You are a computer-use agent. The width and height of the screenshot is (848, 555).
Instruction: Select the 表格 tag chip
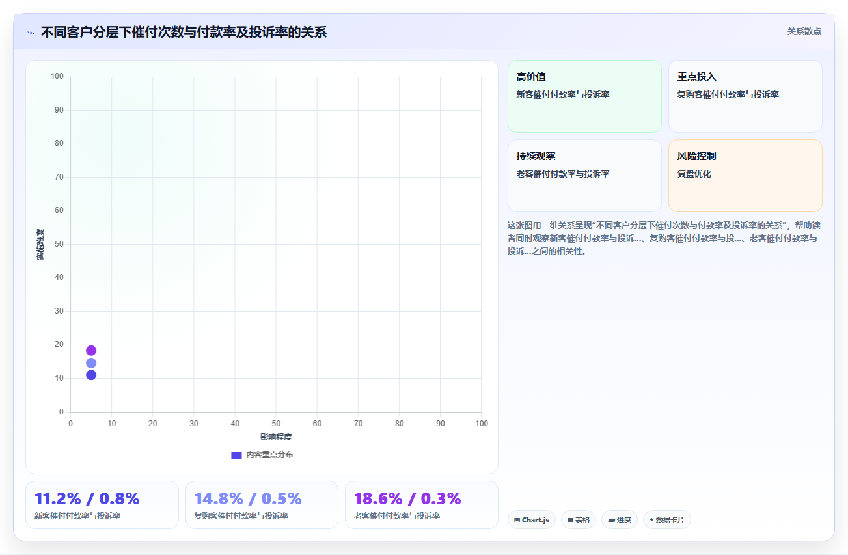(578, 520)
